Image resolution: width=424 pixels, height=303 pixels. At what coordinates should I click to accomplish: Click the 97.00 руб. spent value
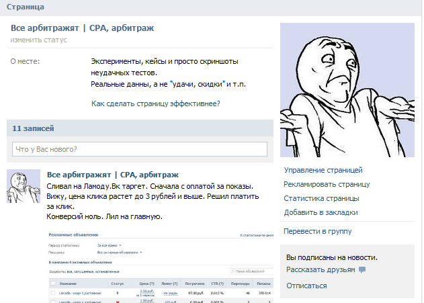(196, 293)
